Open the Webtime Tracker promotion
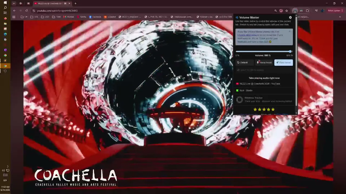Viewport: 346px width, 194px height. coord(264,100)
